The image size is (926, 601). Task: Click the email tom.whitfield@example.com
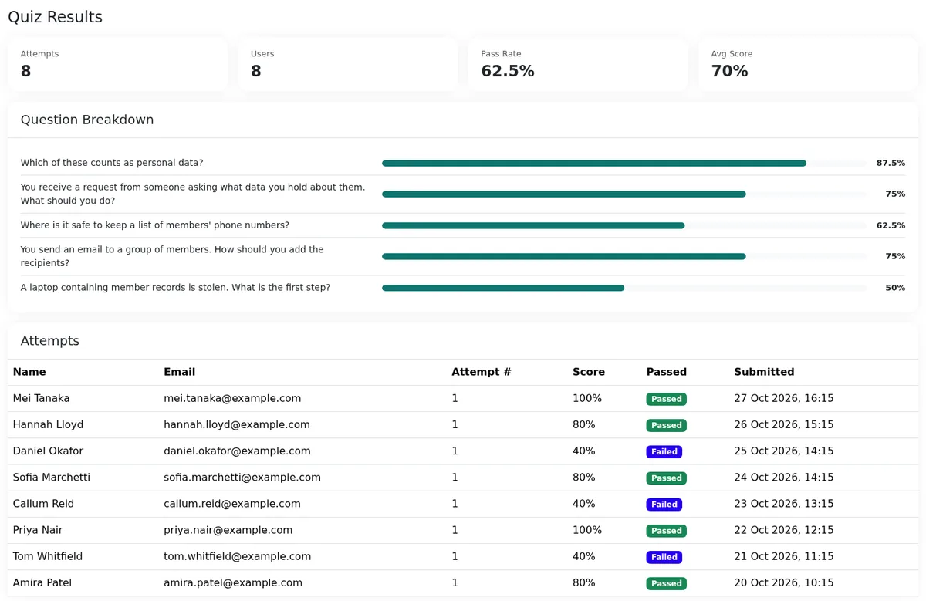[238, 556]
